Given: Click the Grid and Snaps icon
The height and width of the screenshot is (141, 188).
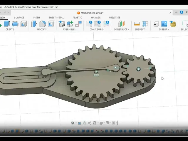Looking at the screenshot, I should [107, 123].
